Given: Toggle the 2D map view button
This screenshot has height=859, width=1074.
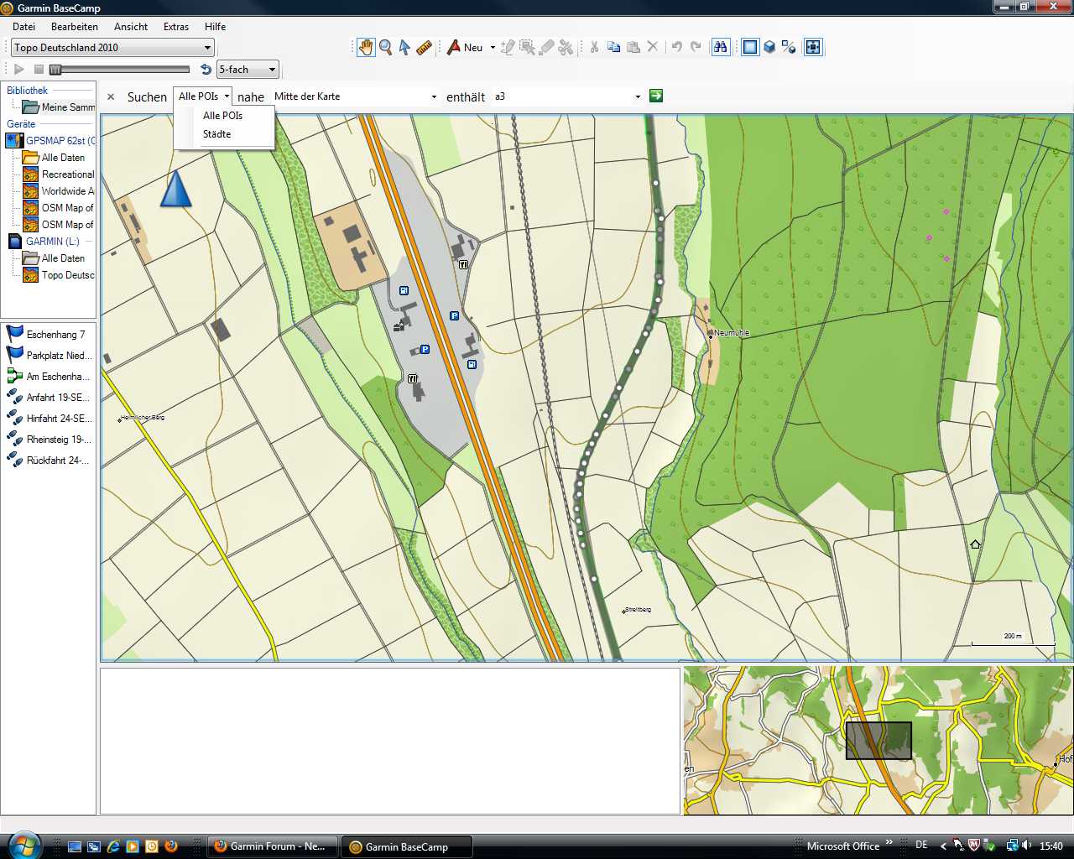Looking at the screenshot, I should pyautogui.click(x=750, y=47).
